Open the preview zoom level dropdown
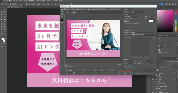Viewport: 178px width, 93px height. [x=74, y=70]
